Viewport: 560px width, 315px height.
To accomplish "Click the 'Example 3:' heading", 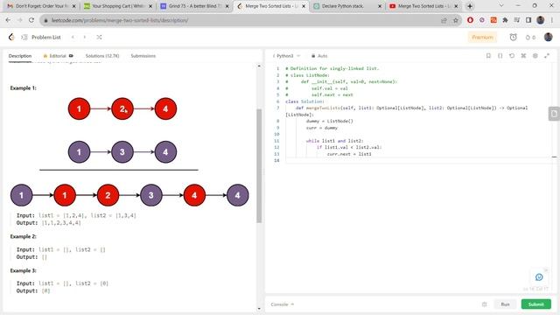I will 24,270.
